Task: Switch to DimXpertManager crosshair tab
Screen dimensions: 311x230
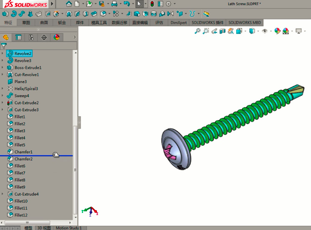Action: pyautogui.click(x=44, y=37)
